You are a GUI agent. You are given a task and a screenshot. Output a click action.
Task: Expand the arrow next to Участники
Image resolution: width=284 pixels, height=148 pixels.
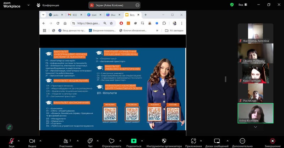78,141
